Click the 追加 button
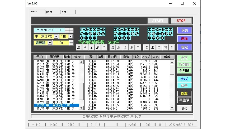Viewport: 226px width, 129px height. point(184,39)
